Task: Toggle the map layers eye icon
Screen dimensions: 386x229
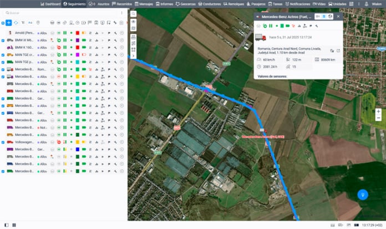Action: [x=134, y=22]
